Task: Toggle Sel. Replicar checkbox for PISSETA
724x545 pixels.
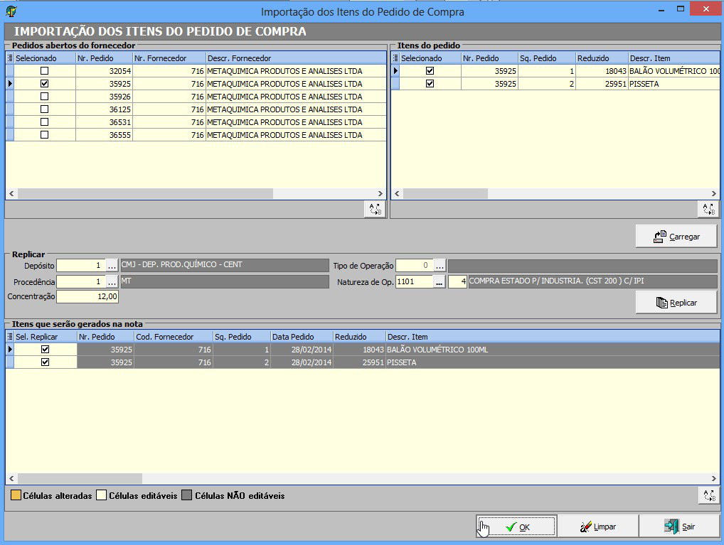Action: [x=46, y=362]
